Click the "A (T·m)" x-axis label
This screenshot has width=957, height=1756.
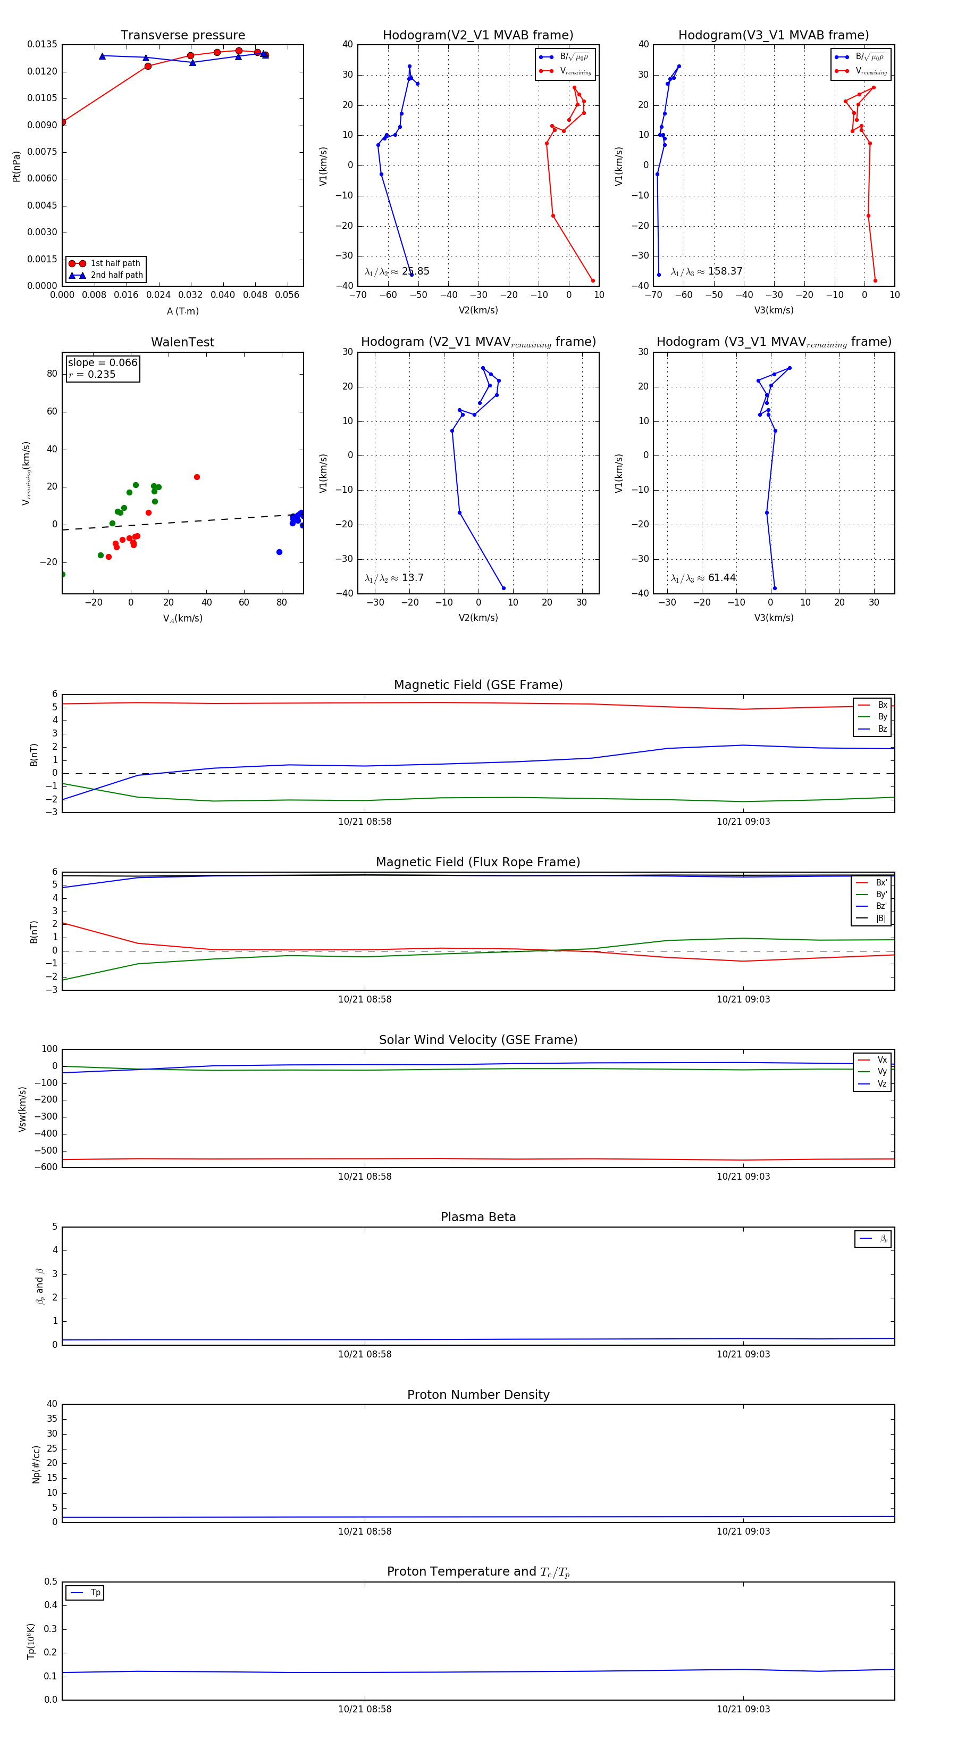click(x=182, y=311)
